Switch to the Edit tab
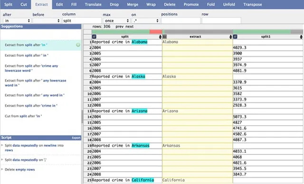Image resolution: width=304 pixels, height=184 pixels. 59,4
